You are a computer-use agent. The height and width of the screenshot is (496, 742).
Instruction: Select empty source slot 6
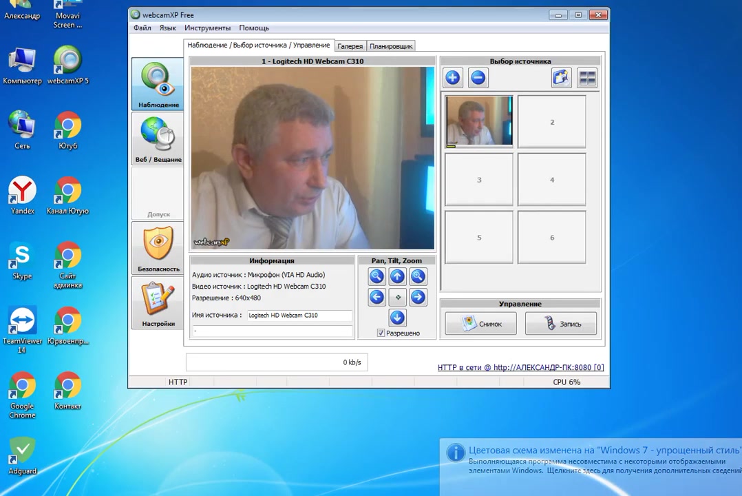[x=552, y=238]
